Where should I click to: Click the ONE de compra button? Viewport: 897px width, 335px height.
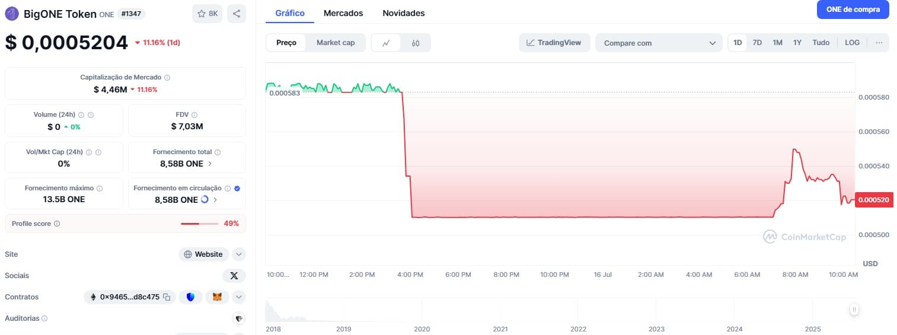pos(853,9)
